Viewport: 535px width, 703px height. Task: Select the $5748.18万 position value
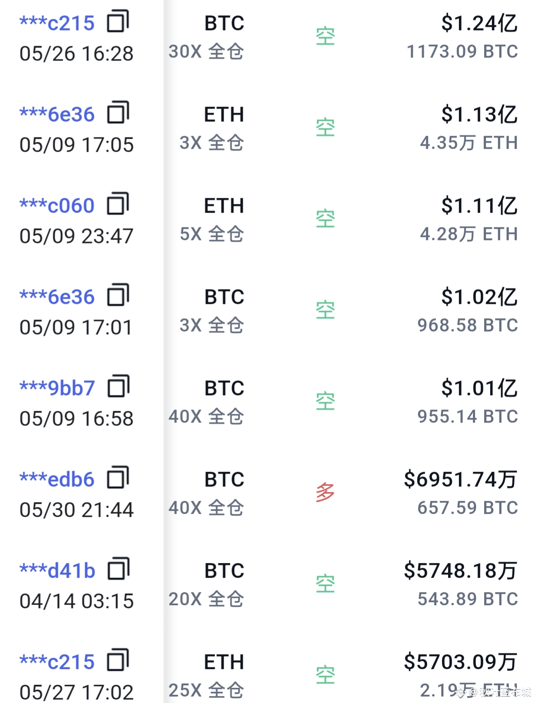[x=461, y=571]
